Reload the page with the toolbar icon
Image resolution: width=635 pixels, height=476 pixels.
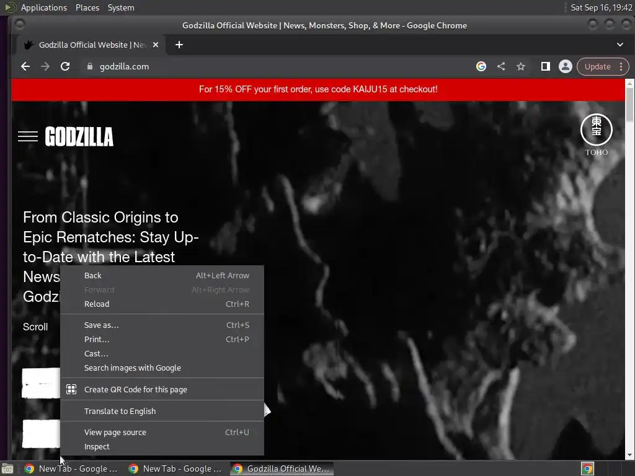tap(65, 66)
